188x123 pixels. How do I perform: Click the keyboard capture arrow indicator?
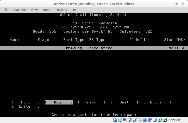coord(165,120)
